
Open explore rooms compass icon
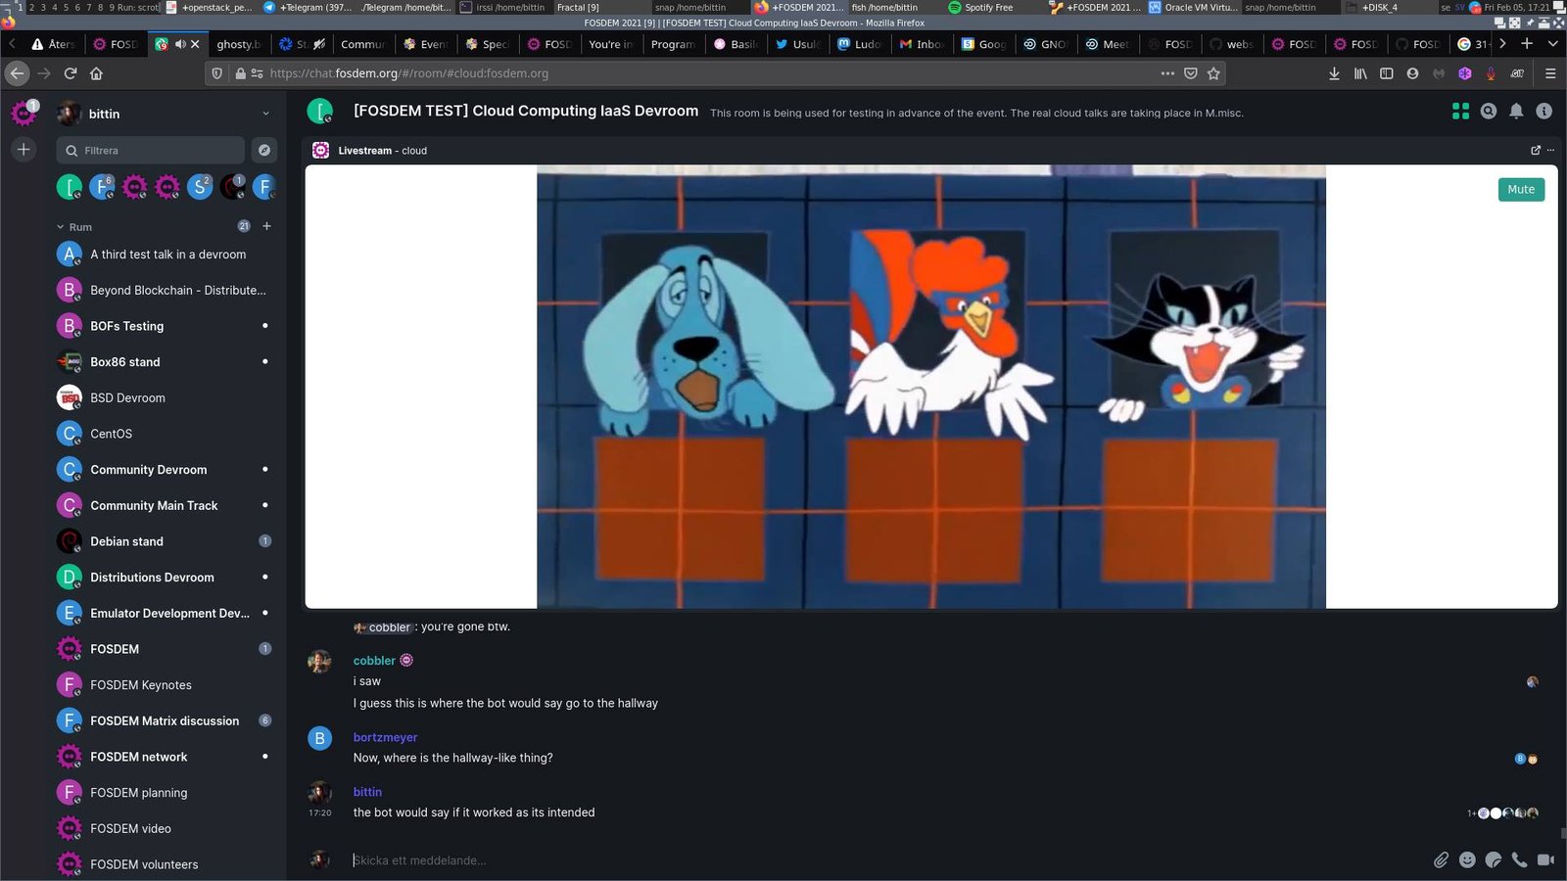coord(263,150)
